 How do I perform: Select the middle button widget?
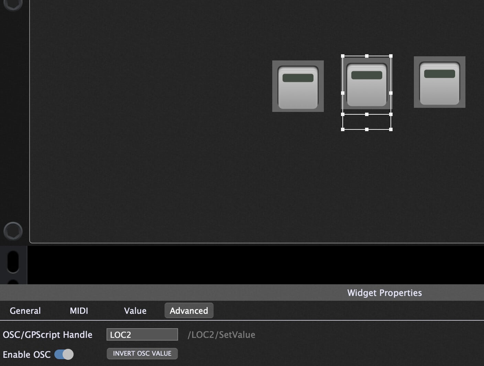pos(366,85)
